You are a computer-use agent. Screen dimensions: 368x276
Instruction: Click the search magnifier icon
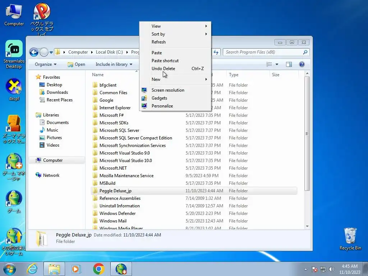pyautogui.click(x=305, y=52)
